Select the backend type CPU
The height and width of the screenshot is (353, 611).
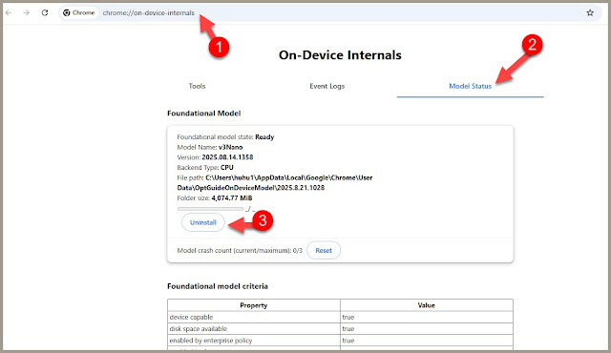(227, 167)
